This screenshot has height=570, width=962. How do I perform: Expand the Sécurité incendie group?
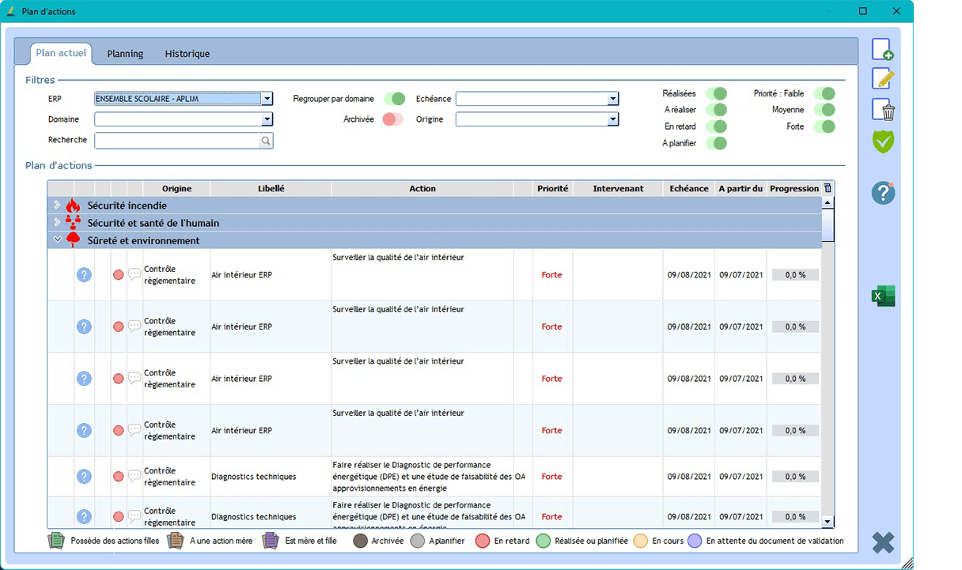[57, 206]
